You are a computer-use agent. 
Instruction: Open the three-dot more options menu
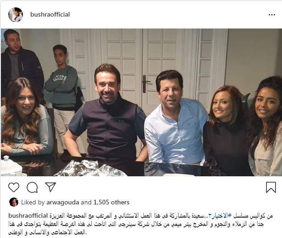[272, 15]
